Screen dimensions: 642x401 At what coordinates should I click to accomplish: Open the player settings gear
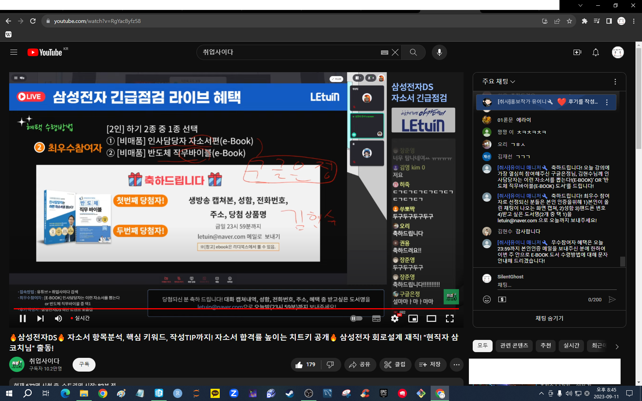(395, 319)
